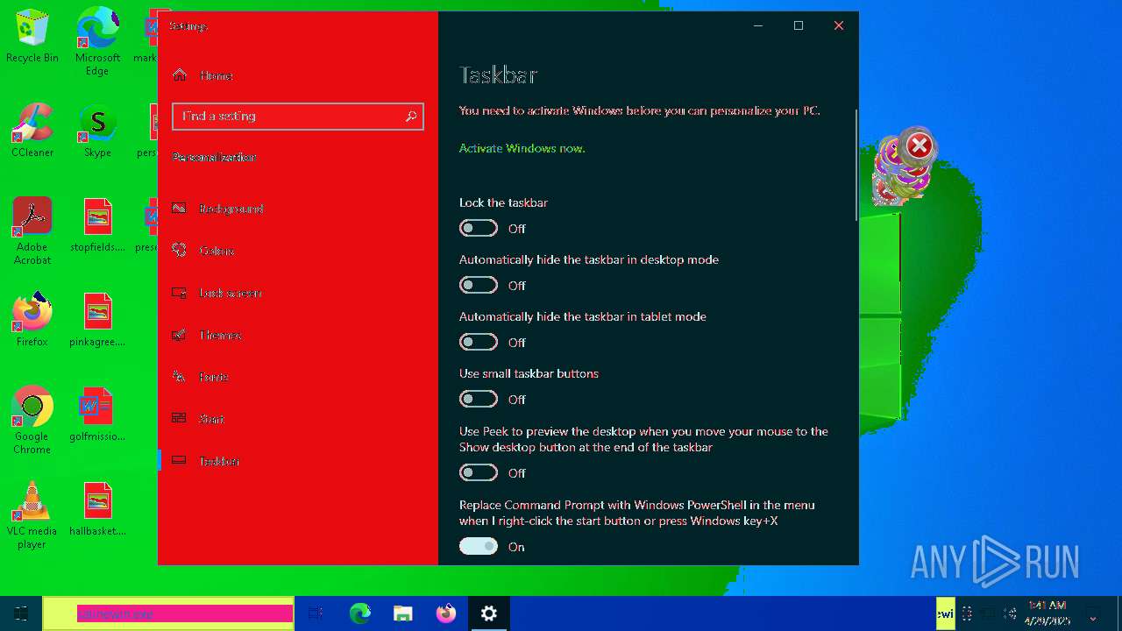Select the VLC media player desktop icon
Image resolution: width=1122 pixels, height=631 pixels.
tap(32, 515)
